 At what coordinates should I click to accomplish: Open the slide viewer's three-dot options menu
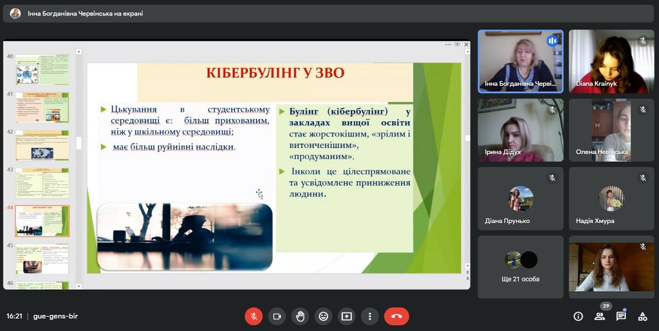coord(449,44)
